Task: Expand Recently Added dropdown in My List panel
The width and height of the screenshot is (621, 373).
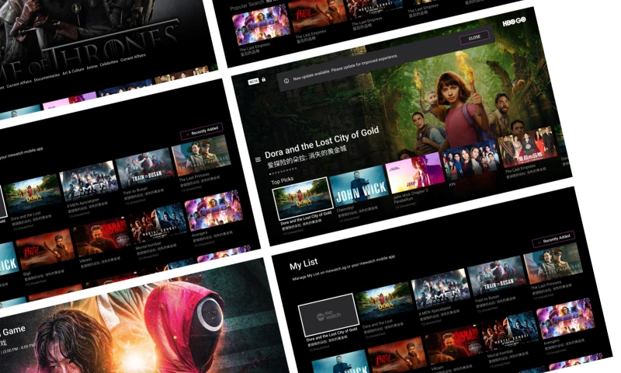Action: (x=553, y=241)
